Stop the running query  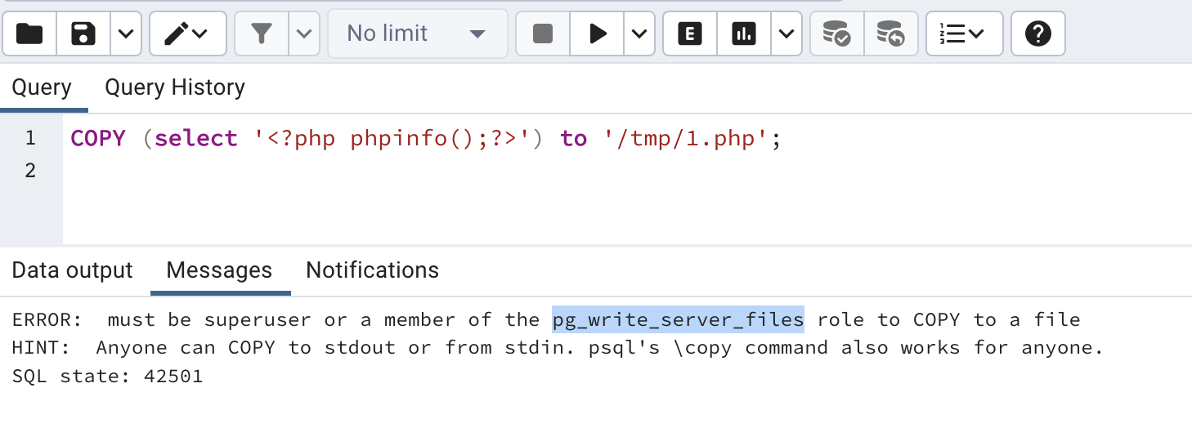coord(542,33)
